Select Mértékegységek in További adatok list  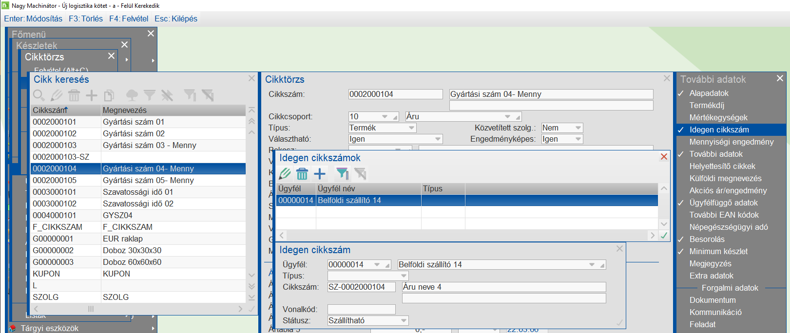(x=718, y=117)
